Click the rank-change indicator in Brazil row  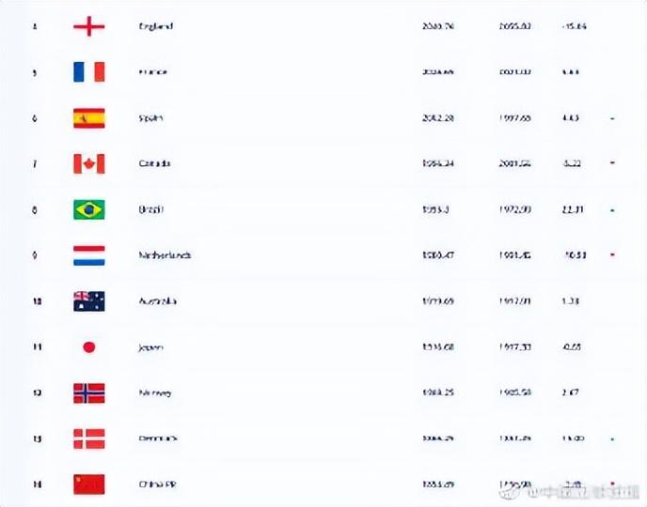click(612, 209)
